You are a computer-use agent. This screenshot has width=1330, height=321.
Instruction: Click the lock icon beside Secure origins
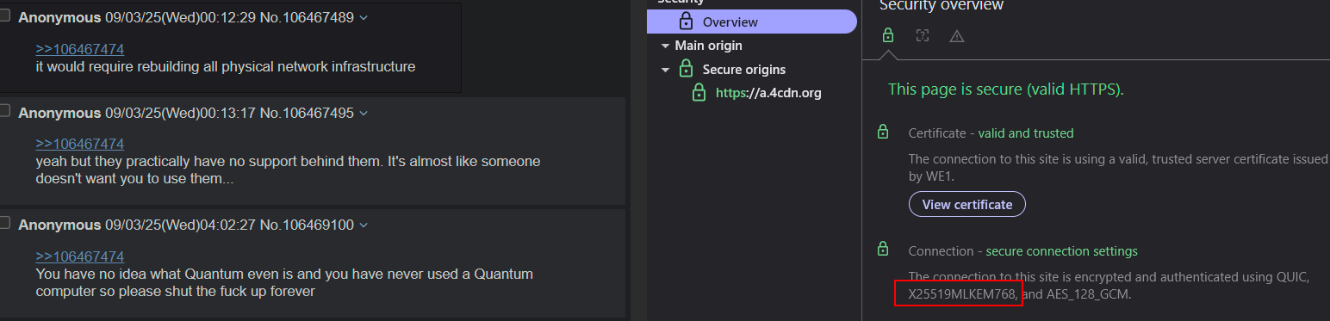686,69
